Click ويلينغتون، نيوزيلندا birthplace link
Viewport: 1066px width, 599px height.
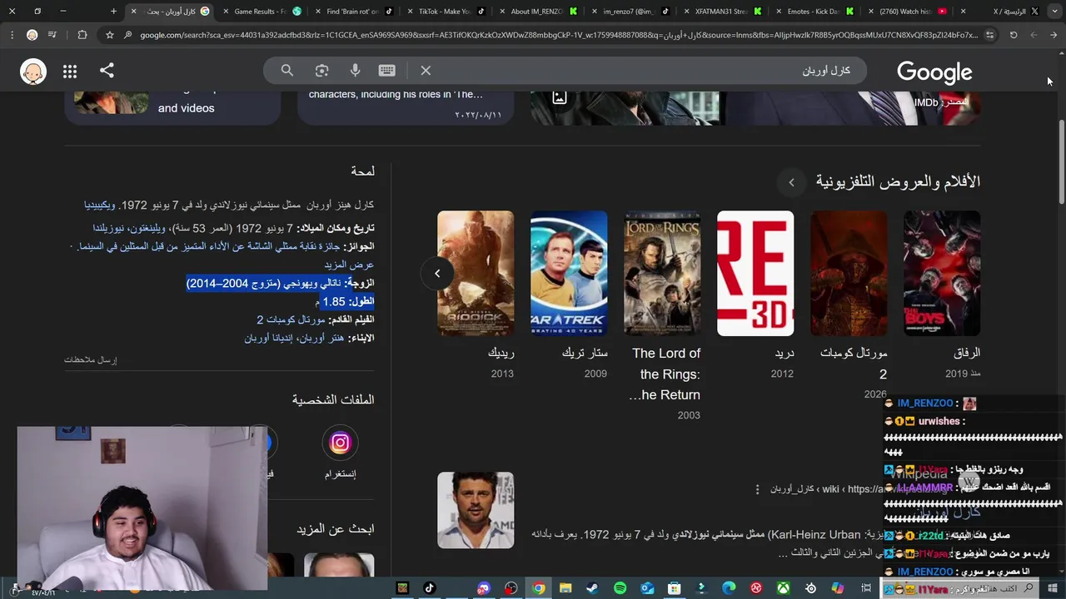click(x=129, y=228)
